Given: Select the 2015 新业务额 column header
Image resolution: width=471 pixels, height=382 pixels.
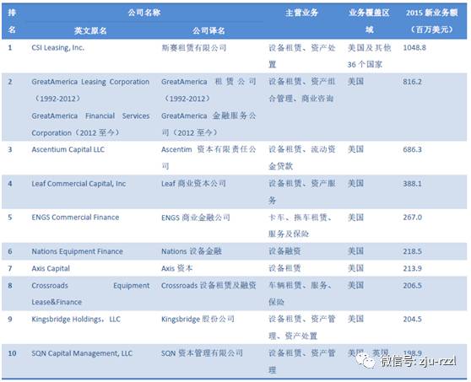Looking at the screenshot, I should 432,21.
